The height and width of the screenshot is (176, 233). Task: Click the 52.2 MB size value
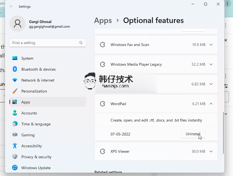point(198,64)
